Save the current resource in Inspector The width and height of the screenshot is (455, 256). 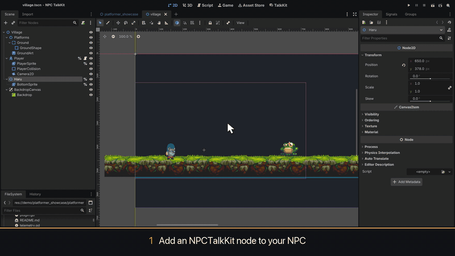click(379, 22)
